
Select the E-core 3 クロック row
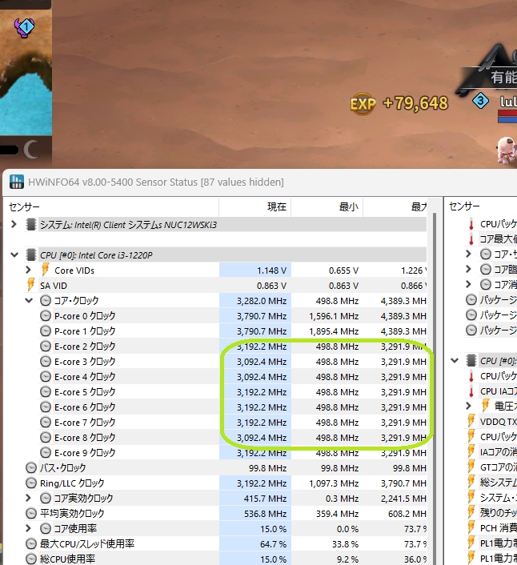tap(226, 362)
